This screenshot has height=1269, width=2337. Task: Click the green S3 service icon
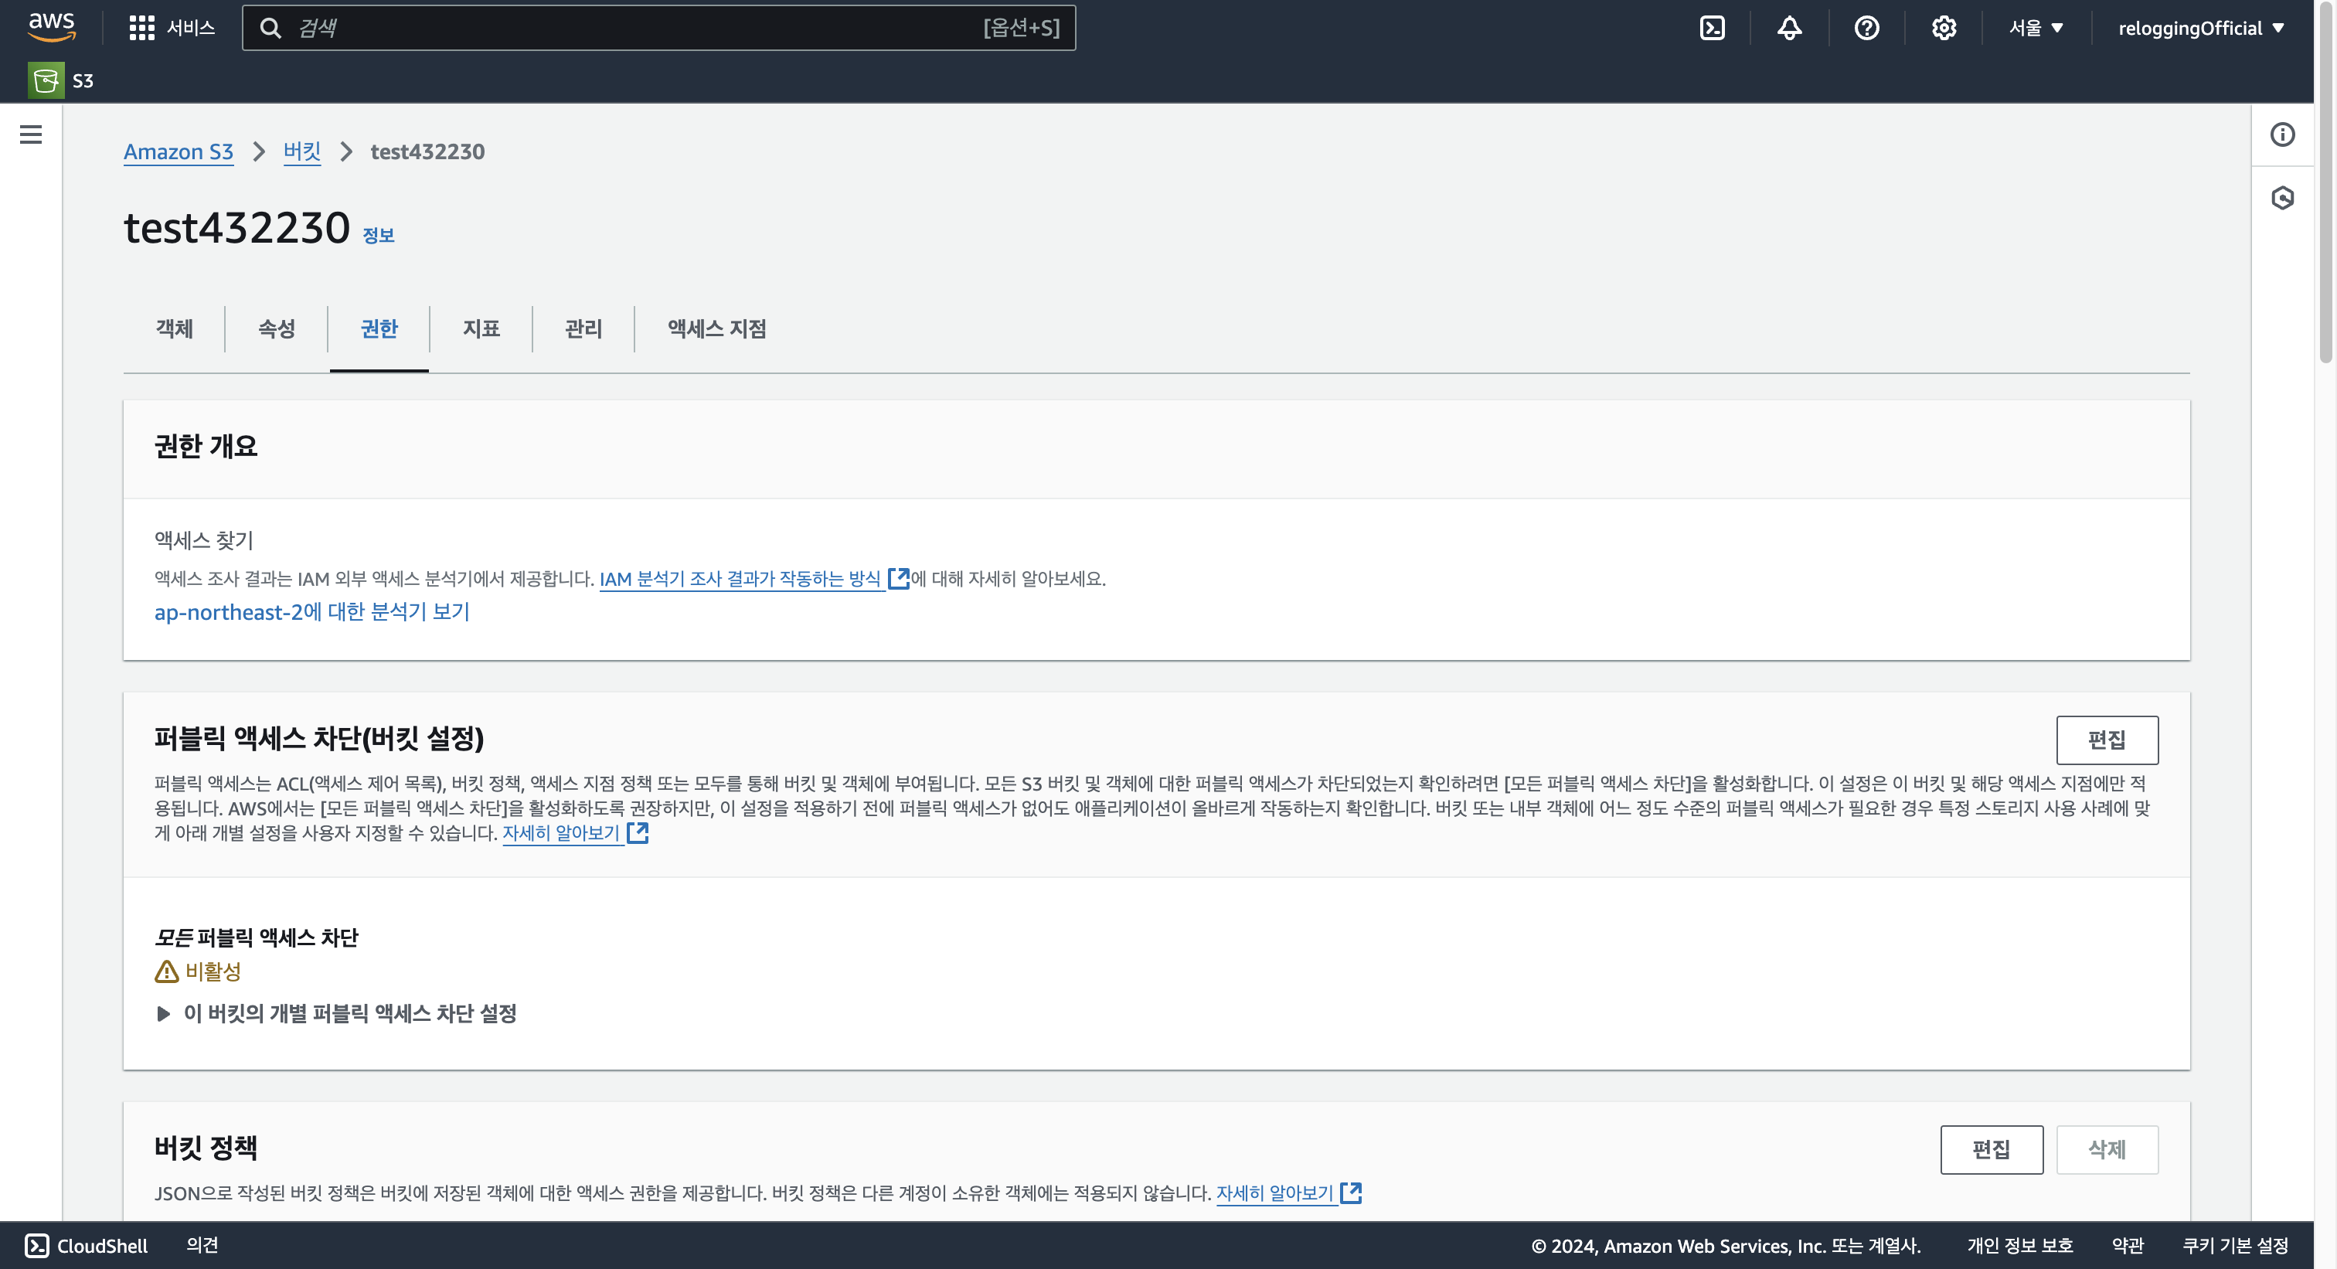click(46, 80)
